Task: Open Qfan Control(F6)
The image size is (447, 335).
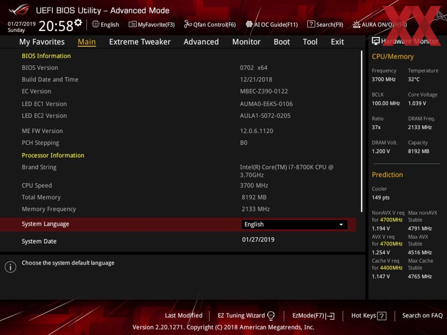Action: (x=210, y=24)
